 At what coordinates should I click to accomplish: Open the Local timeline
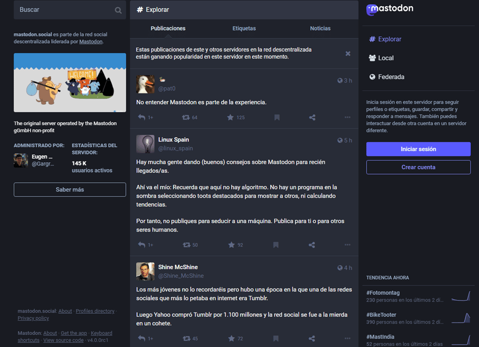point(381,58)
